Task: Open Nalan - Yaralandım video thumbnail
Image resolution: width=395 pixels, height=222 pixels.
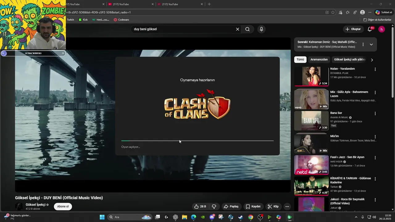Action: [x=311, y=76]
